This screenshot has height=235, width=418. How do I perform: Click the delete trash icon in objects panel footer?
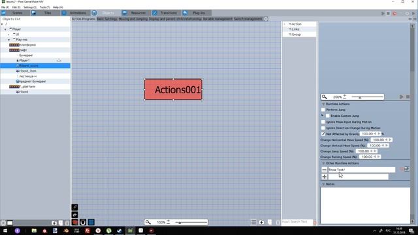point(67,223)
